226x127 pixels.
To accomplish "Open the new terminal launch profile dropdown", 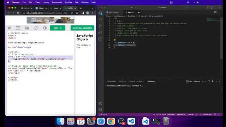I will coord(205,81).
